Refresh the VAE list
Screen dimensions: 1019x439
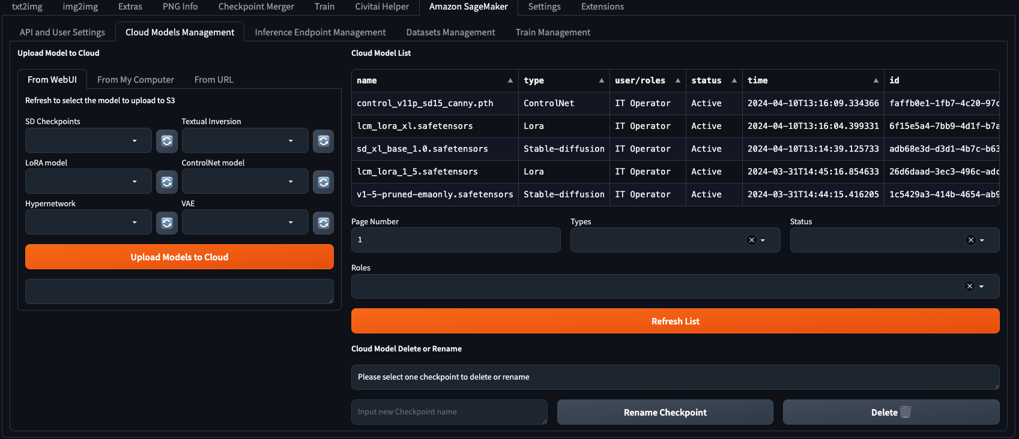324,222
